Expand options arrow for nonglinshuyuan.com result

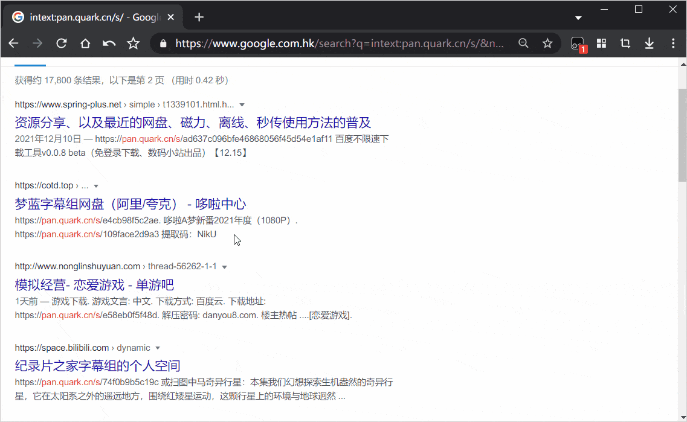click(224, 267)
